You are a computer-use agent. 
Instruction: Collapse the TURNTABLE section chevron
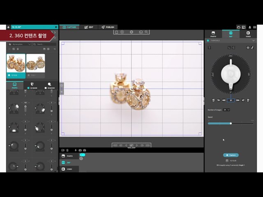254,41
